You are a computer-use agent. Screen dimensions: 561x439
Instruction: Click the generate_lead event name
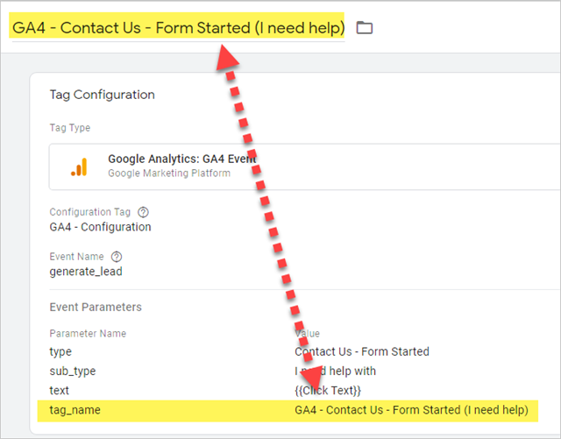click(x=86, y=272)
